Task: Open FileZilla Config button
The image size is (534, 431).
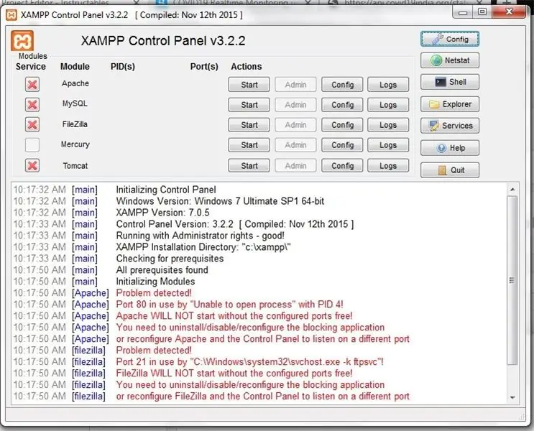Action: [x=342, y=125]
